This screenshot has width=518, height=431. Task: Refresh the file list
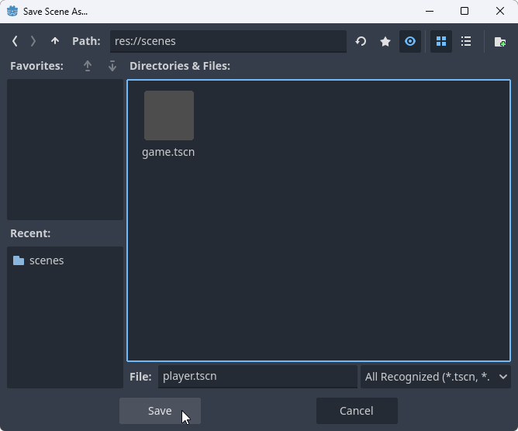point(361,41)
